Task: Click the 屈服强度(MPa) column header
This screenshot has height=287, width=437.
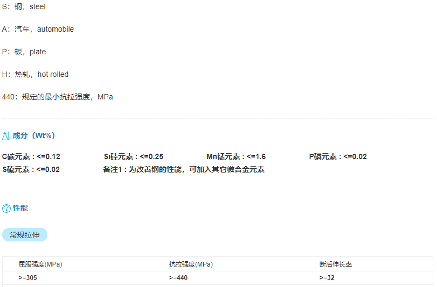Action: (x=40, y=264)
